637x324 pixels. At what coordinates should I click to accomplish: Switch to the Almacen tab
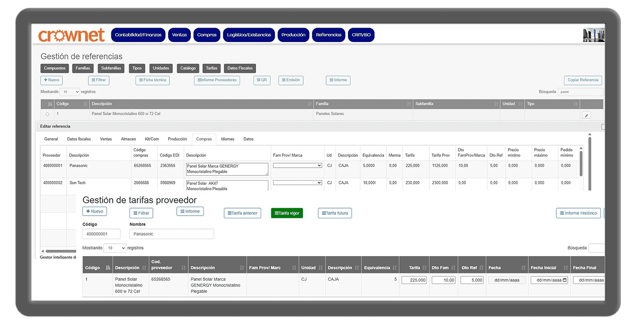(128, 139)
